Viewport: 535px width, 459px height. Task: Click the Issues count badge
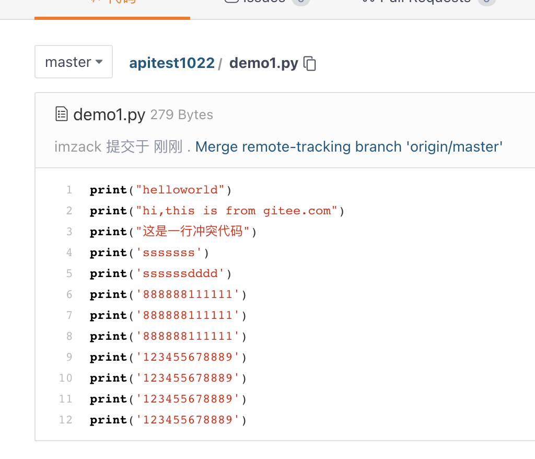click(301, 2)
